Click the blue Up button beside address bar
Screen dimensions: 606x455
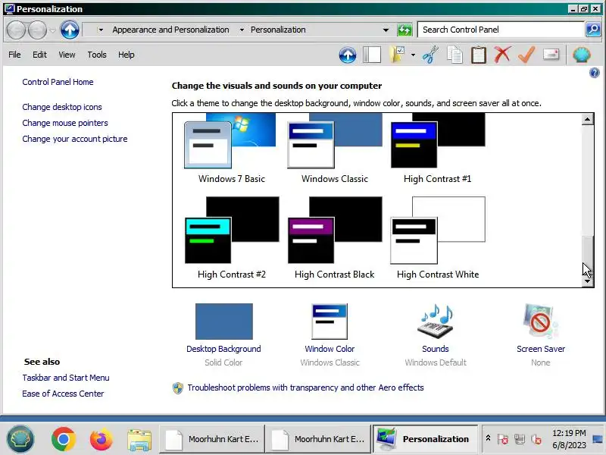[70, 30]
